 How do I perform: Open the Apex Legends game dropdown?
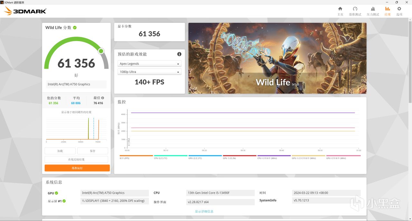tap(149, 64)
